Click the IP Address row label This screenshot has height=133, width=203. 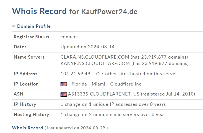pos(26,74)
